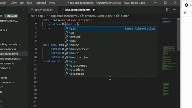
Task: Click the app.component.html breadcrumb
Action: 64,16
